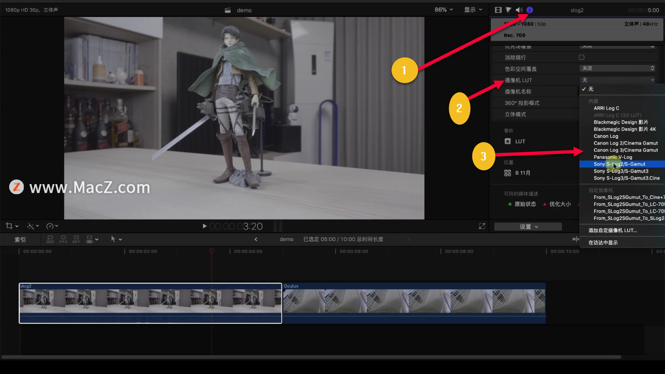Open overwrite edit options chevron
The image size is (665, 374).
97,239
